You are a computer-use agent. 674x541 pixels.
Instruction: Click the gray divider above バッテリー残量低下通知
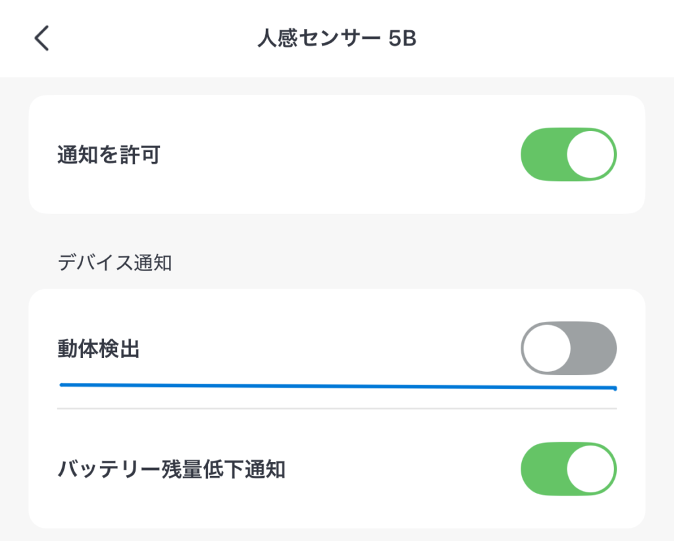click(337, 409)
